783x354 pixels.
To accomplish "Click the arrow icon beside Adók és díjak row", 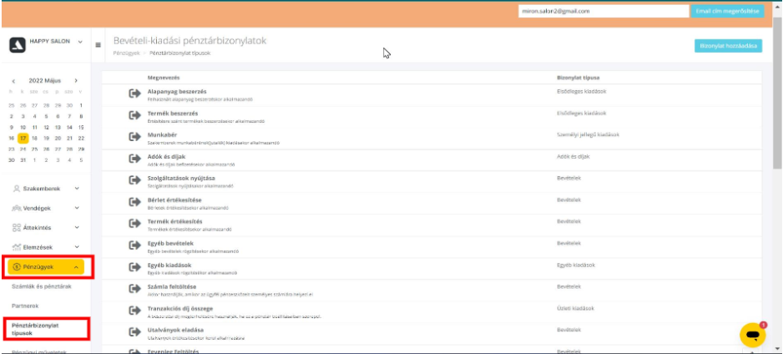I will [x=134, y=159].
